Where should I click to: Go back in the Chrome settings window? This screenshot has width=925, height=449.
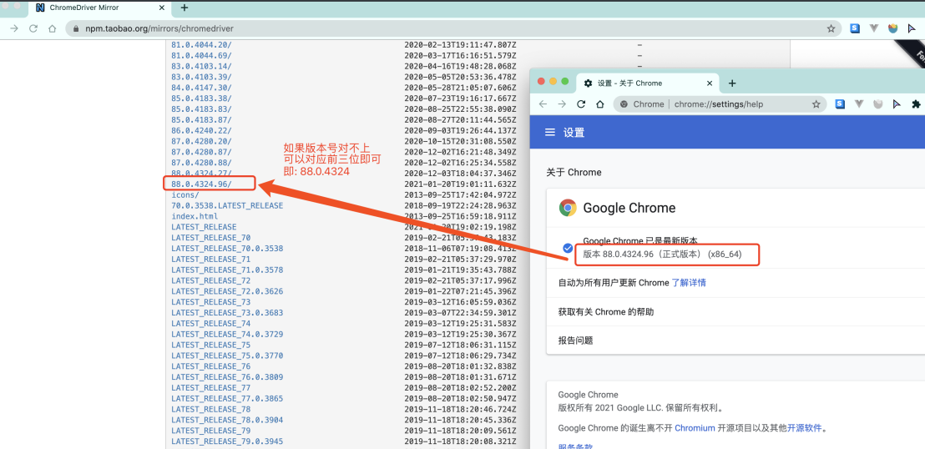(543, 103)
